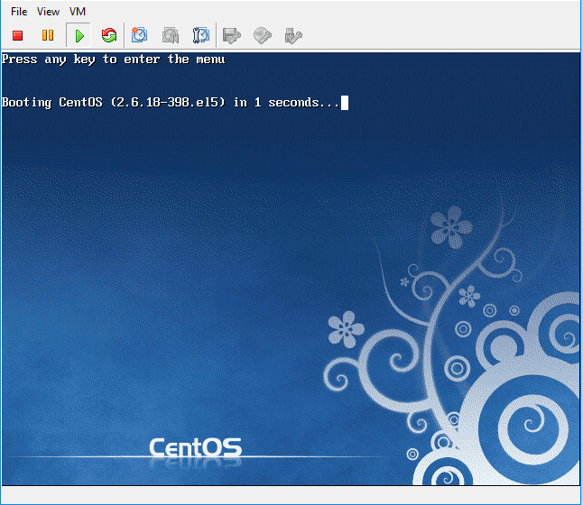Open the VM menu
Screen dimensions: 583x505
(x=78, y=12)
